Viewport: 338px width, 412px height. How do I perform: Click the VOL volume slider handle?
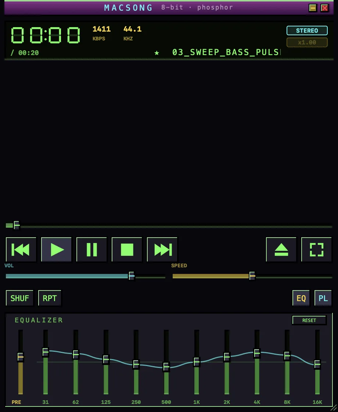coord(132,276)
